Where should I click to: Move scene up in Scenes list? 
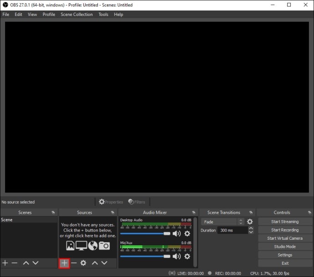point(26,263)
